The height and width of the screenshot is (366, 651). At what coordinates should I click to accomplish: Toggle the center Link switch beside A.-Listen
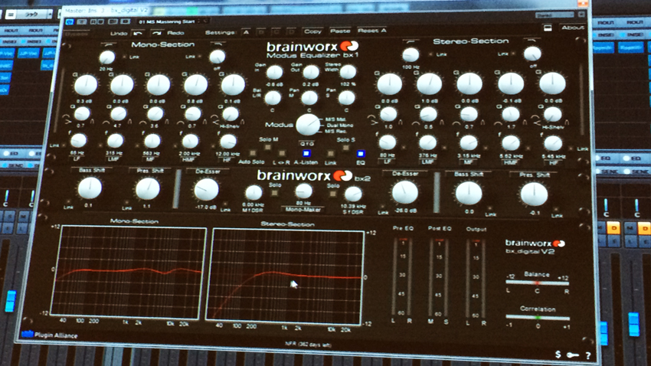pyautogui.click(x=331, y=155)
